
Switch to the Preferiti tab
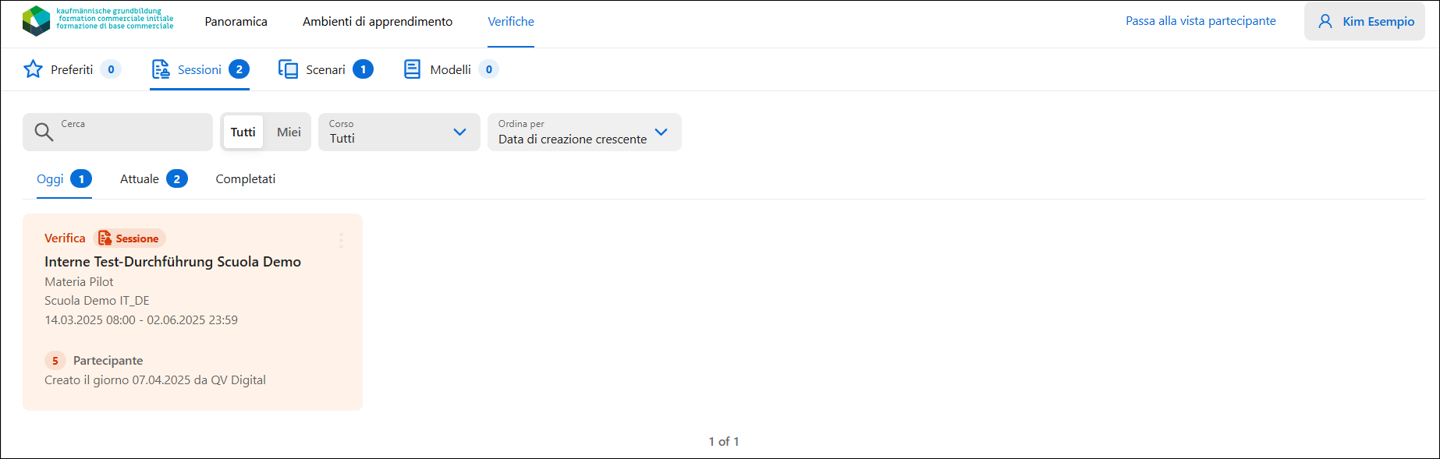[72, 69]
